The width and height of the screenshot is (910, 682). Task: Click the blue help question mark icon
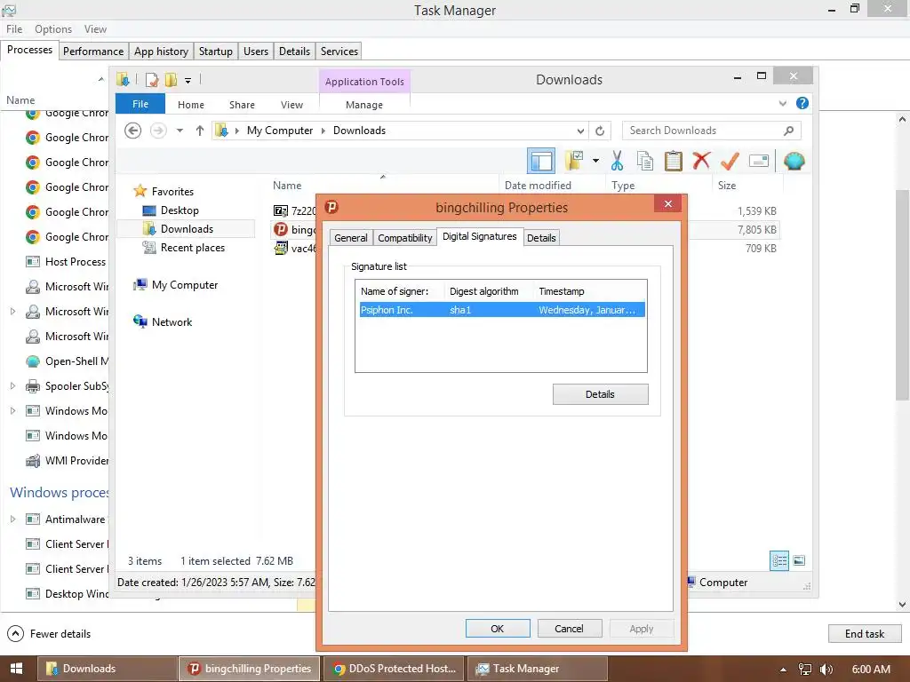pos(802,103)
